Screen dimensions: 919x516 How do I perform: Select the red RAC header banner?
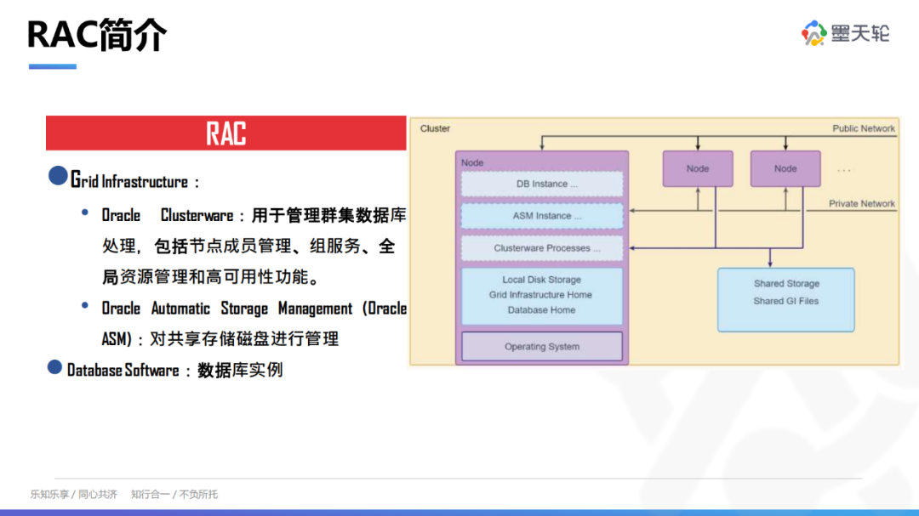tap(225, 133)
